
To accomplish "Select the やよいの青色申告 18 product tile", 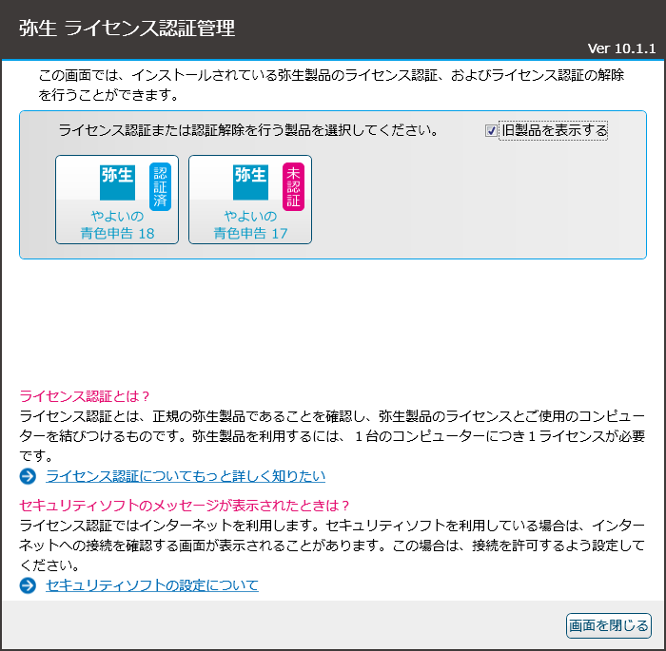I will [x=117, y=200].
